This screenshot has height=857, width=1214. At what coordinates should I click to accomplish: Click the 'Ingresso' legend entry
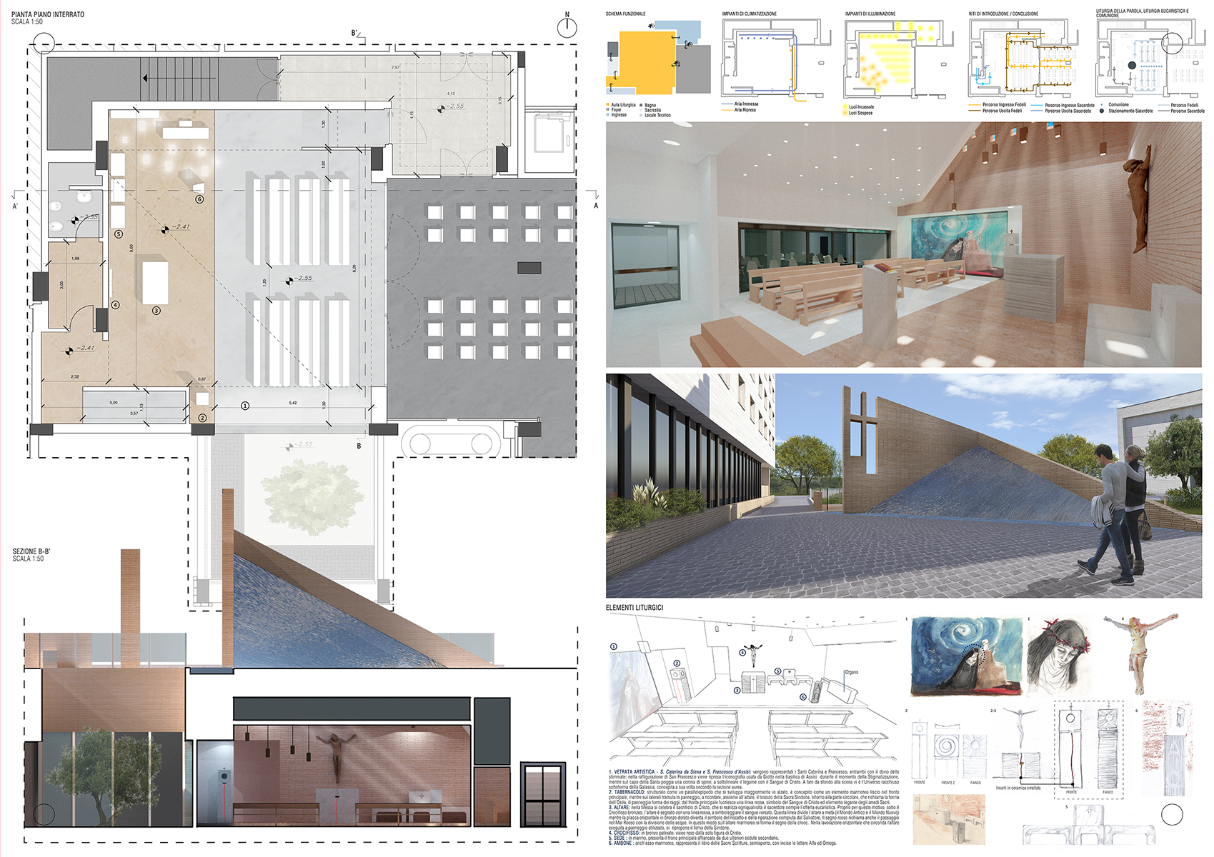tap(617, 115)
